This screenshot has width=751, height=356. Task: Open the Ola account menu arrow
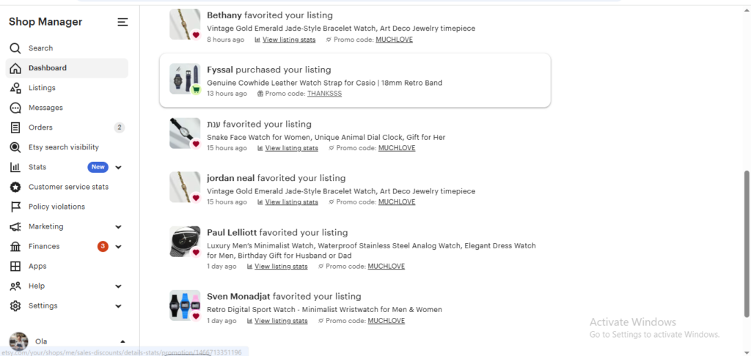(x=122, y=341)
